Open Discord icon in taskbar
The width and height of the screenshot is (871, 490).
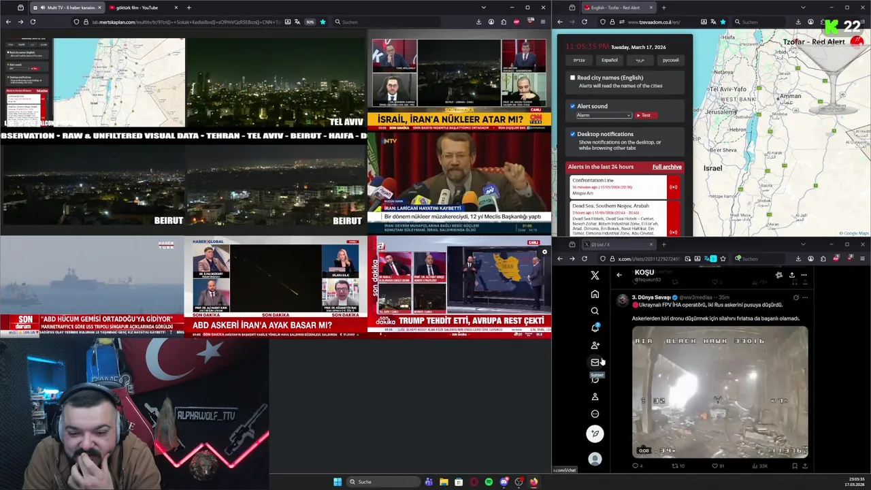[504, 482]
